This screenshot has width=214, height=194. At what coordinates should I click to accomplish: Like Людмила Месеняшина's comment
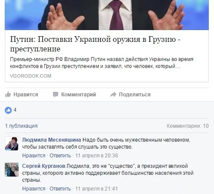point(34,156)
